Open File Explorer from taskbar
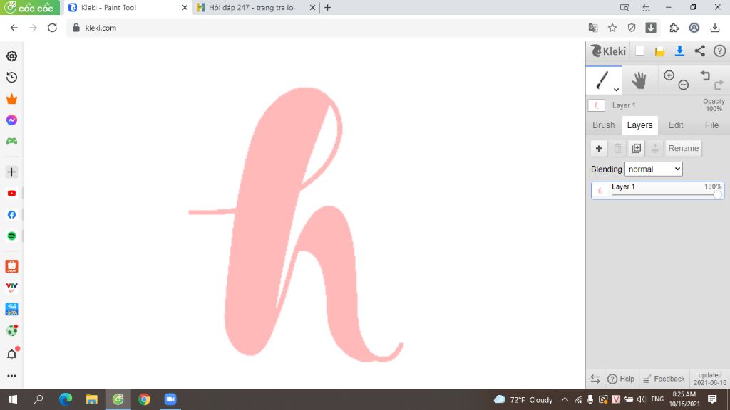Screen dimensions: 730x410 pyautogui.click(x=92, y=399)
